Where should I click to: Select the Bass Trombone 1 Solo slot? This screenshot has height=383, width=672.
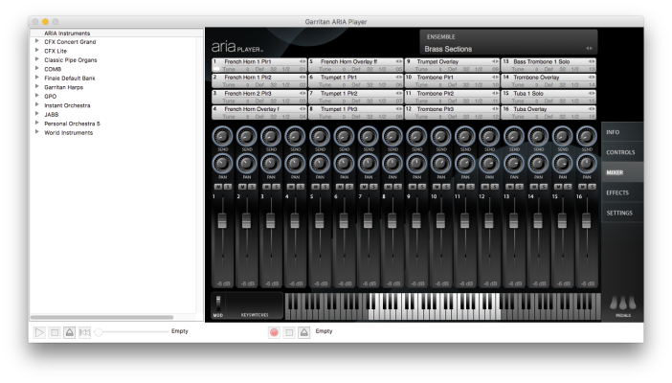(549, 65)
